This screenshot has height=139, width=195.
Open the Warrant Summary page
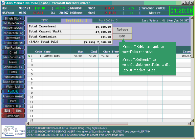13,28
